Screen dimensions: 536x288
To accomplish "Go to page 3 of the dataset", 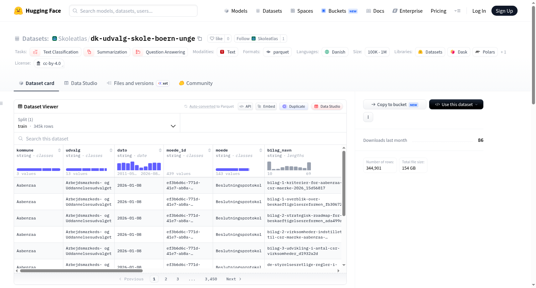I will tap(178, 279).
